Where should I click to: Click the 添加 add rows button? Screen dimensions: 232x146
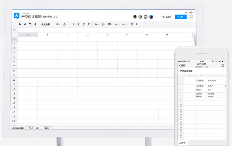pos(47,128)
